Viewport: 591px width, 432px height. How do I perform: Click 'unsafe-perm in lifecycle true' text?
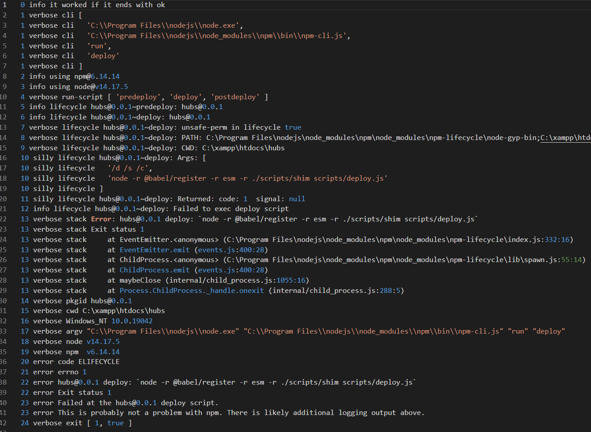click(x=241, y=127)
